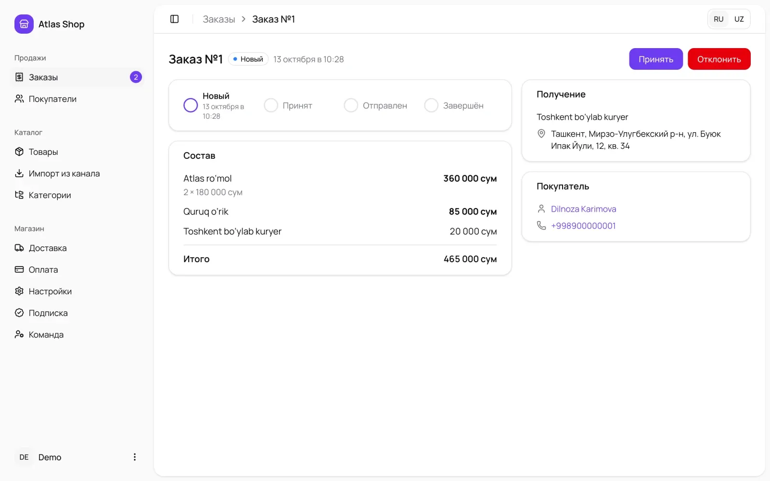The image size is (770, 481).
Task: Click the orders count badge 2
Action: pyautogui.click(x=136, y=77)
